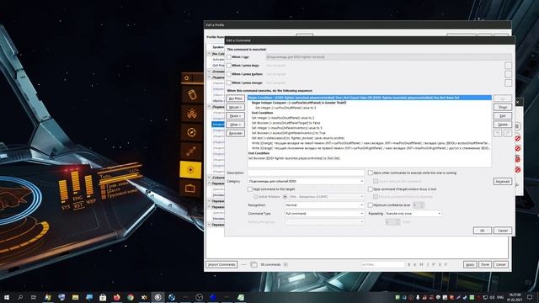Image resolution: width=539 pixels, height=303 pixels.
Task: Check 'Stop command if target window focus lost'
Action: (371, 189)
